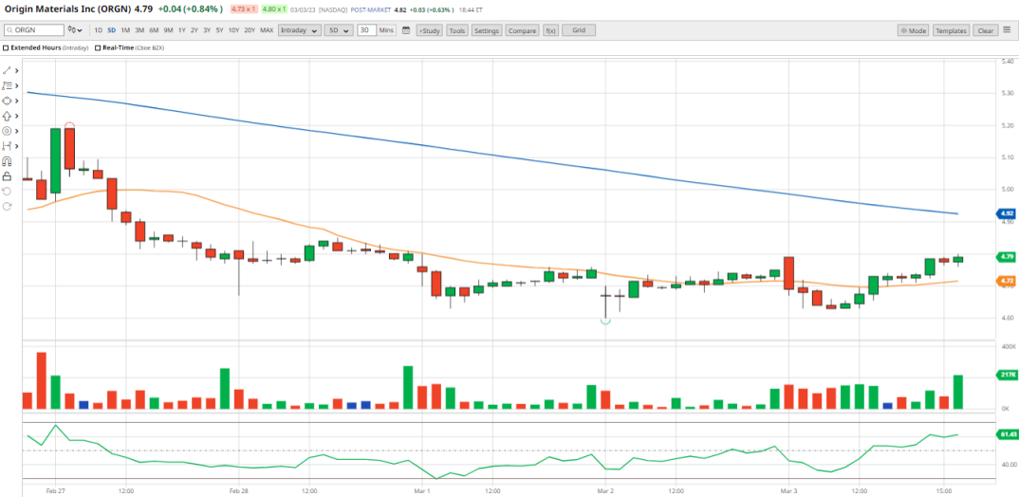Image resolution: width=1019 pixels, height=497 pixels.
Task: Click the lock drawings icon
Action: 8,176
